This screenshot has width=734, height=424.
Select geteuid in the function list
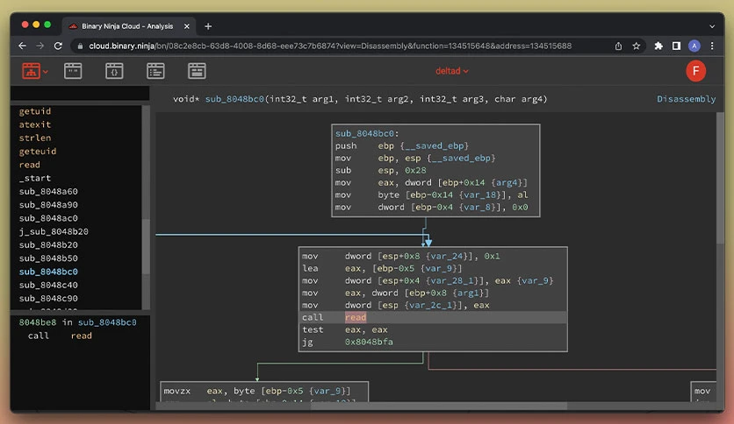coord(38,152)
